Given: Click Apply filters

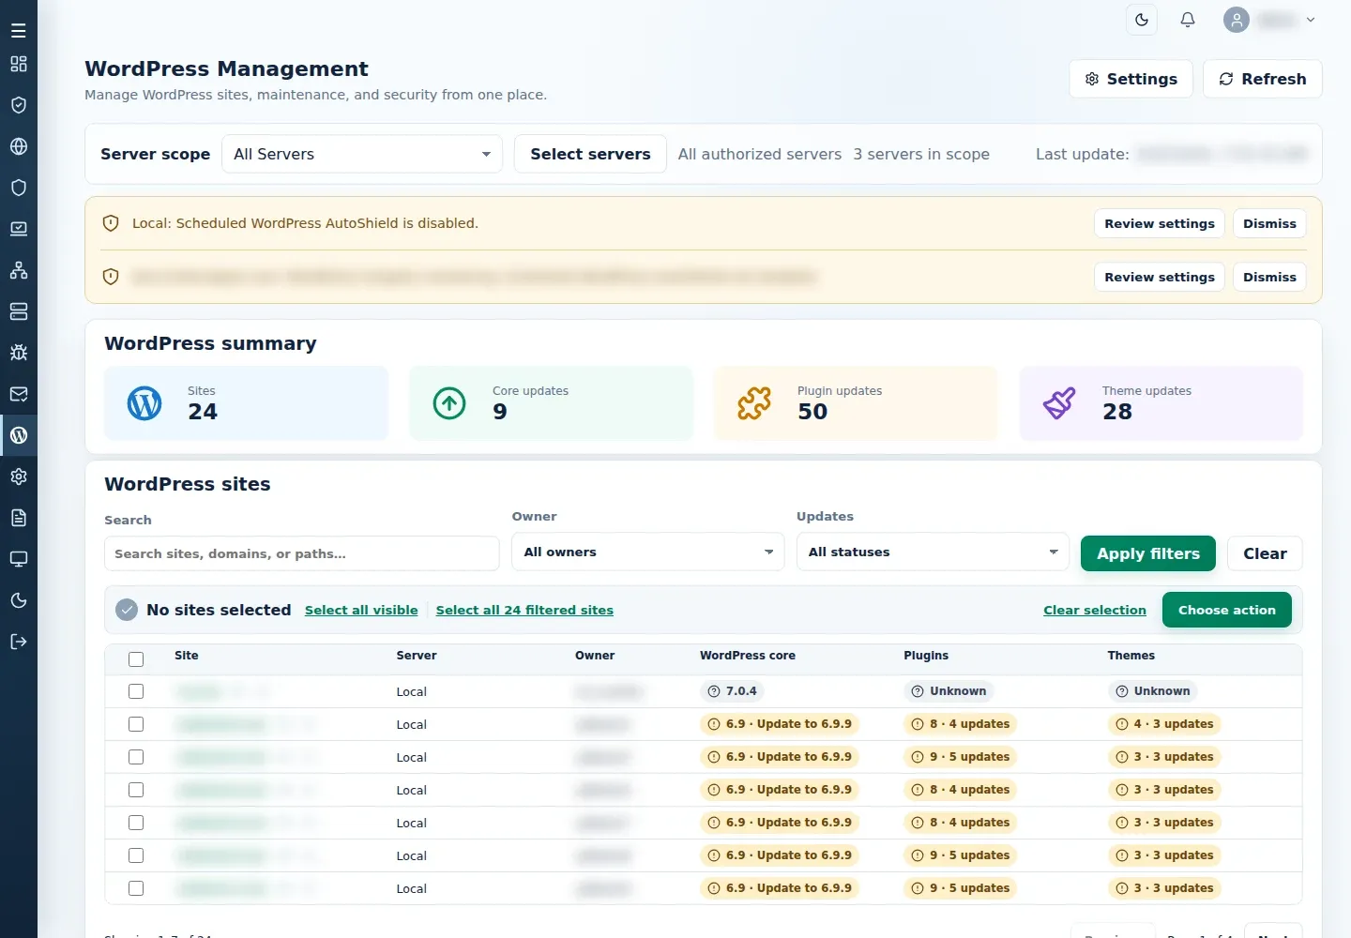Looking at the screenshot, I should click(1148, 553).
